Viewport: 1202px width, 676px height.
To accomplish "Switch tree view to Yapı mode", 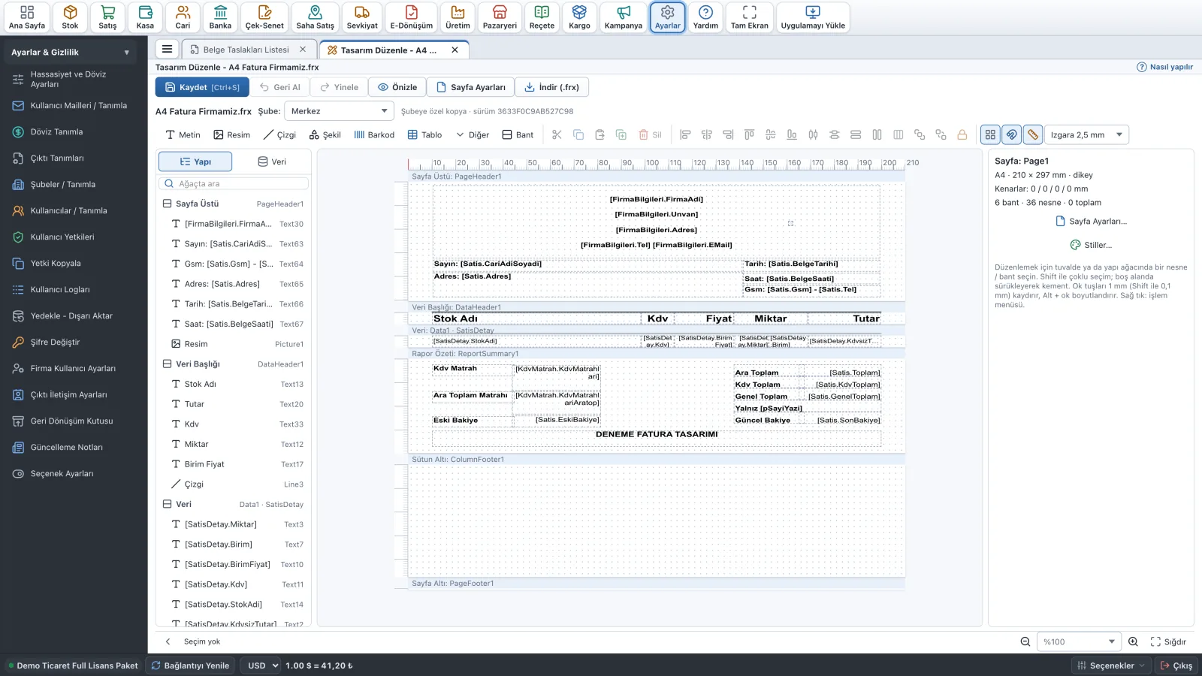I will (195, 161).
